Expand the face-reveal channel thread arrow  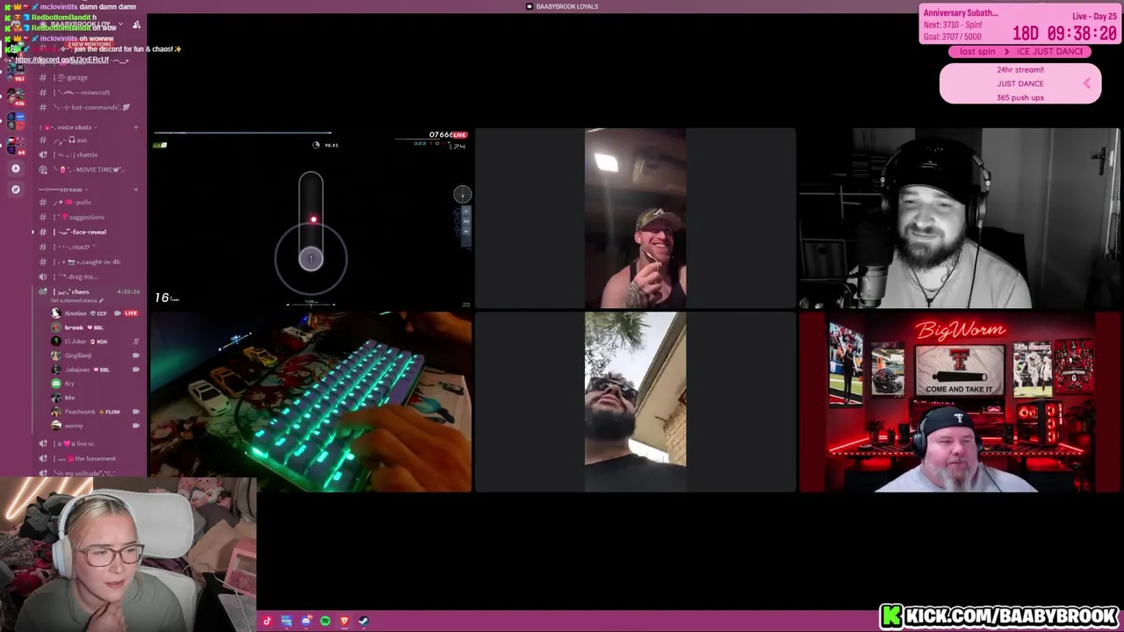tap(33, 232)
